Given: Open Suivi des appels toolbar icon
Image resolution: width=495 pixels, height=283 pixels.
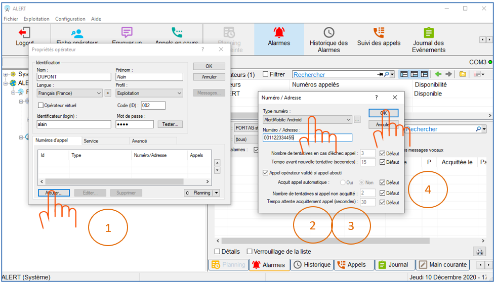Looking at the screenshot, I should point(379,33).
